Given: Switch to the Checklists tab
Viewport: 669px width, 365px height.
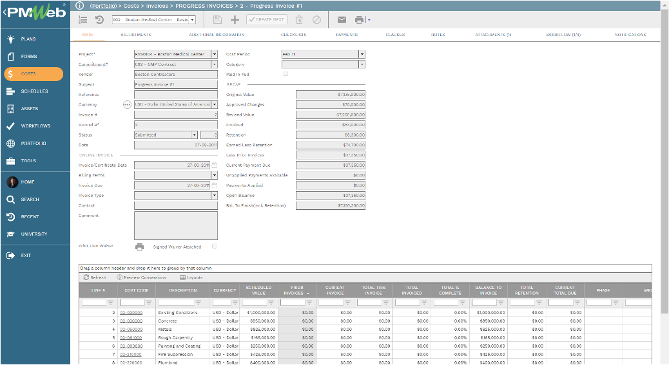Looking at the screenshot, I should 293,35.
